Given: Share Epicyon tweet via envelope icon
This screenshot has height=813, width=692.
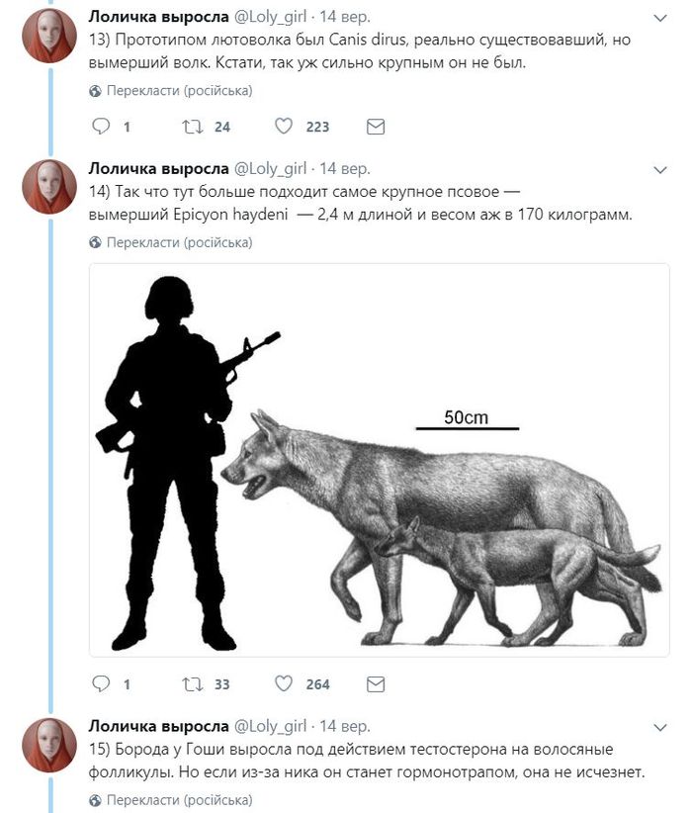Looking at the screenshot, I should coord(376,683).
